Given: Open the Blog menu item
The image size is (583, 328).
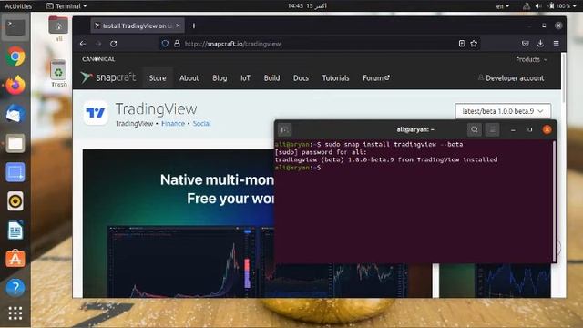Looking at the screenshot, I should click(220, 78).
